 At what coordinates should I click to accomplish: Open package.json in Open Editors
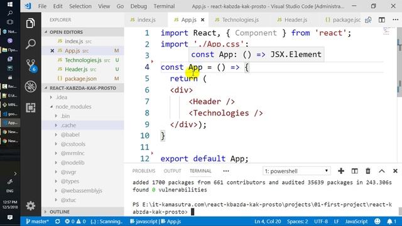(x=82, y=78)
